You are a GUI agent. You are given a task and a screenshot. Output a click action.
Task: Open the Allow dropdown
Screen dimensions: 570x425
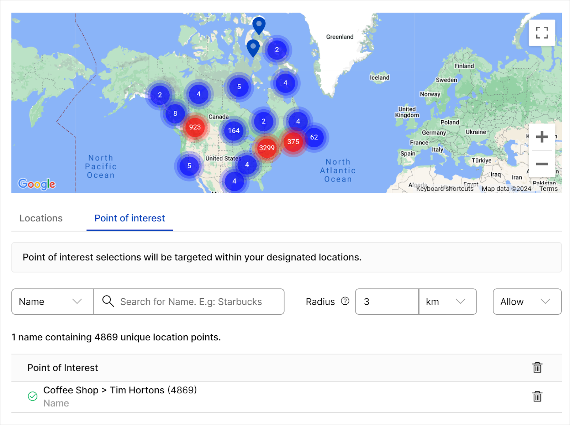coord(527,301)
